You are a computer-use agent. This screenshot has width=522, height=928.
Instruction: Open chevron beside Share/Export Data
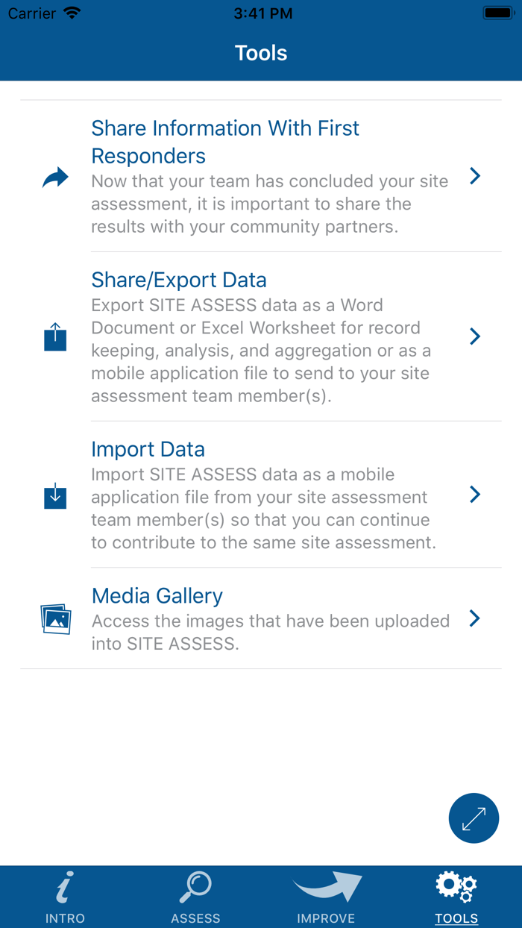click(475, 336)
